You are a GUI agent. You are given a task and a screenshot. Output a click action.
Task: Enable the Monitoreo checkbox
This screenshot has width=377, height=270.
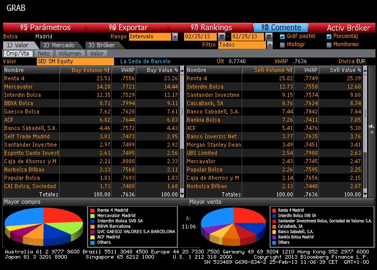[329, 45]
